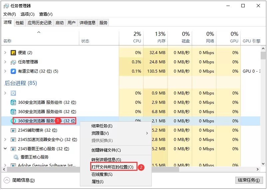Expand the 便笺 (2) process group
This screenshot has height=190, width=267.
tap(5, 53)
